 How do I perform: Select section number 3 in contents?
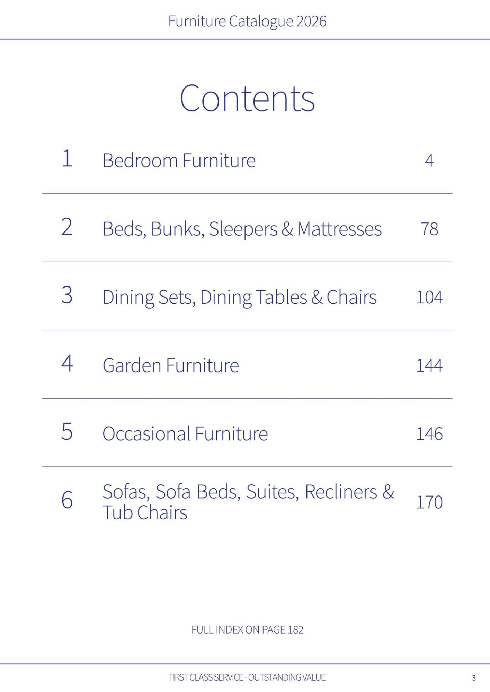click(67, 295)
